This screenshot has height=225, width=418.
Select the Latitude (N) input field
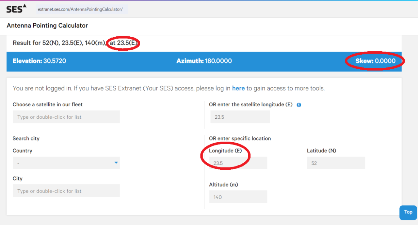(336, 163)
